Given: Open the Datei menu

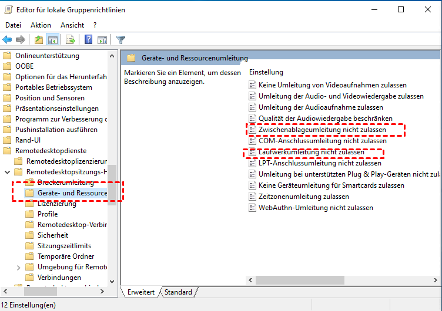Looking at the screenshot, I should click(13, 25).
